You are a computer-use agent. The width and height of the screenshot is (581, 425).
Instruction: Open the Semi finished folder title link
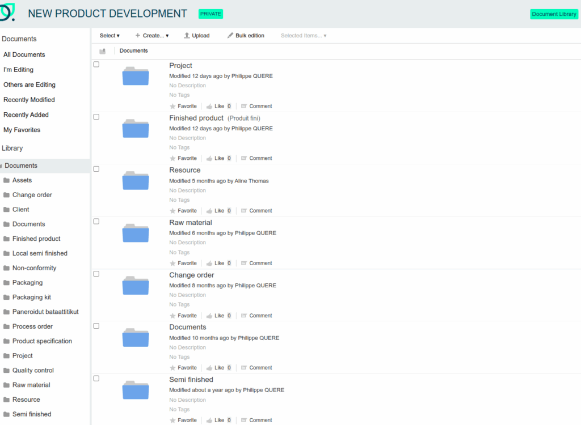(x=191, y=380)
